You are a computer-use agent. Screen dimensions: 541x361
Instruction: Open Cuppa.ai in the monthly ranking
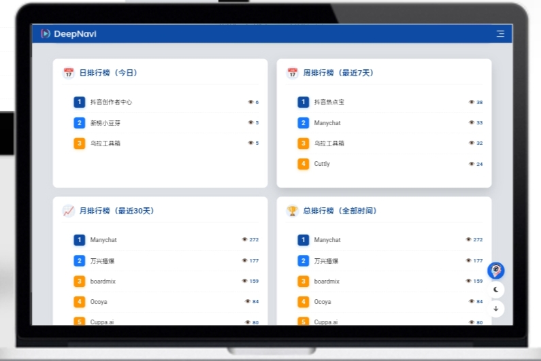tap(102, 322)
